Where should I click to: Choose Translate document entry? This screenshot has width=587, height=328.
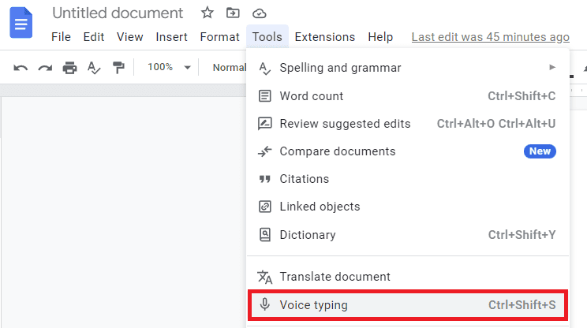tap(408, 277)
